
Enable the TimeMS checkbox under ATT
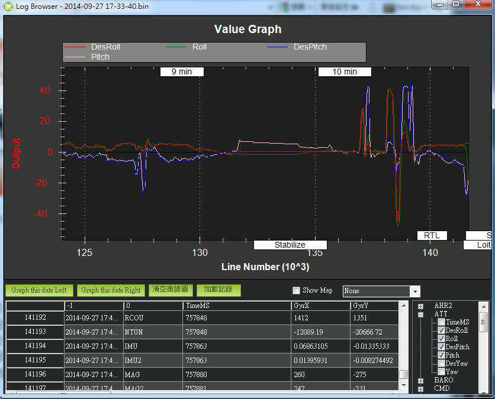click(x=441, y=322)
